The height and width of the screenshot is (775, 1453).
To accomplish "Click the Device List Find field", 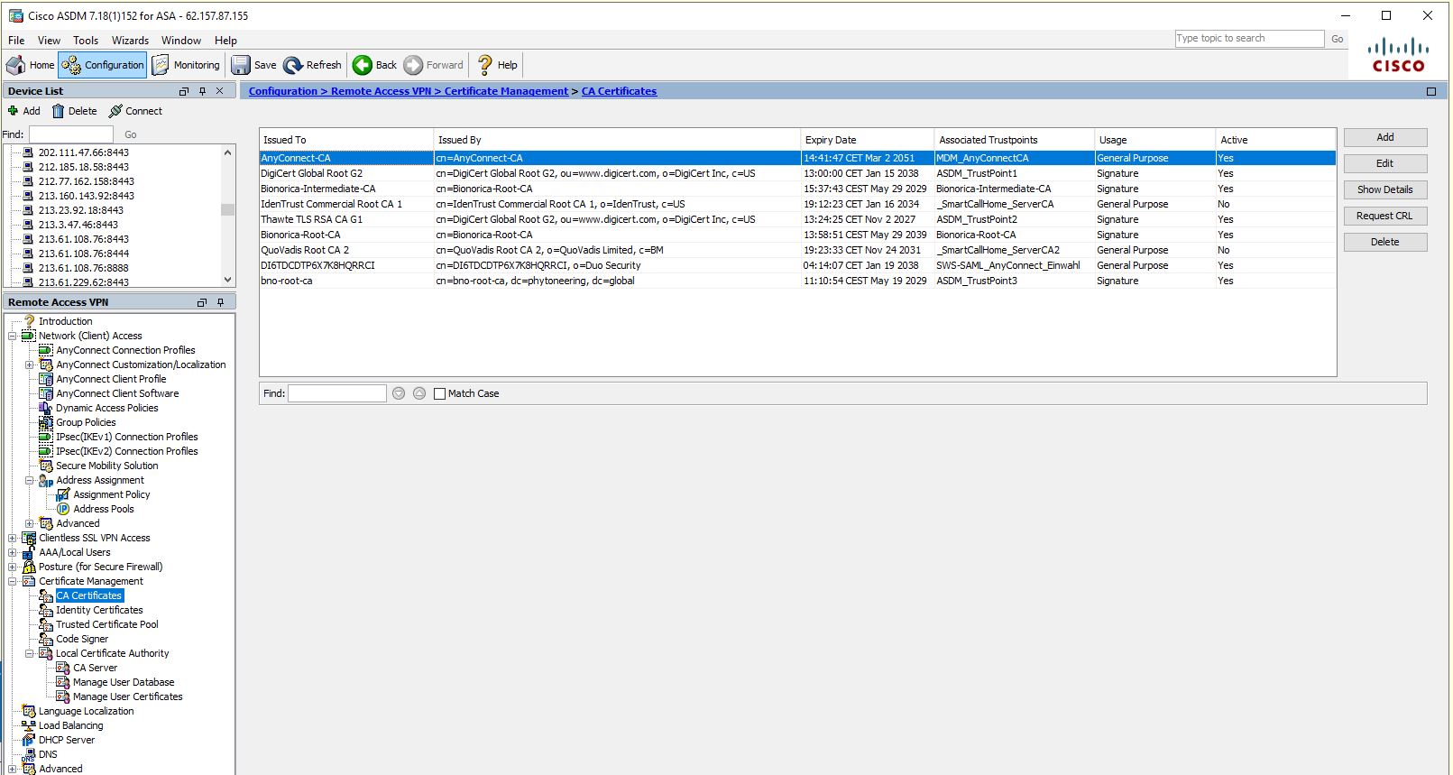I will pyautogui.click(x=71, y=134).
